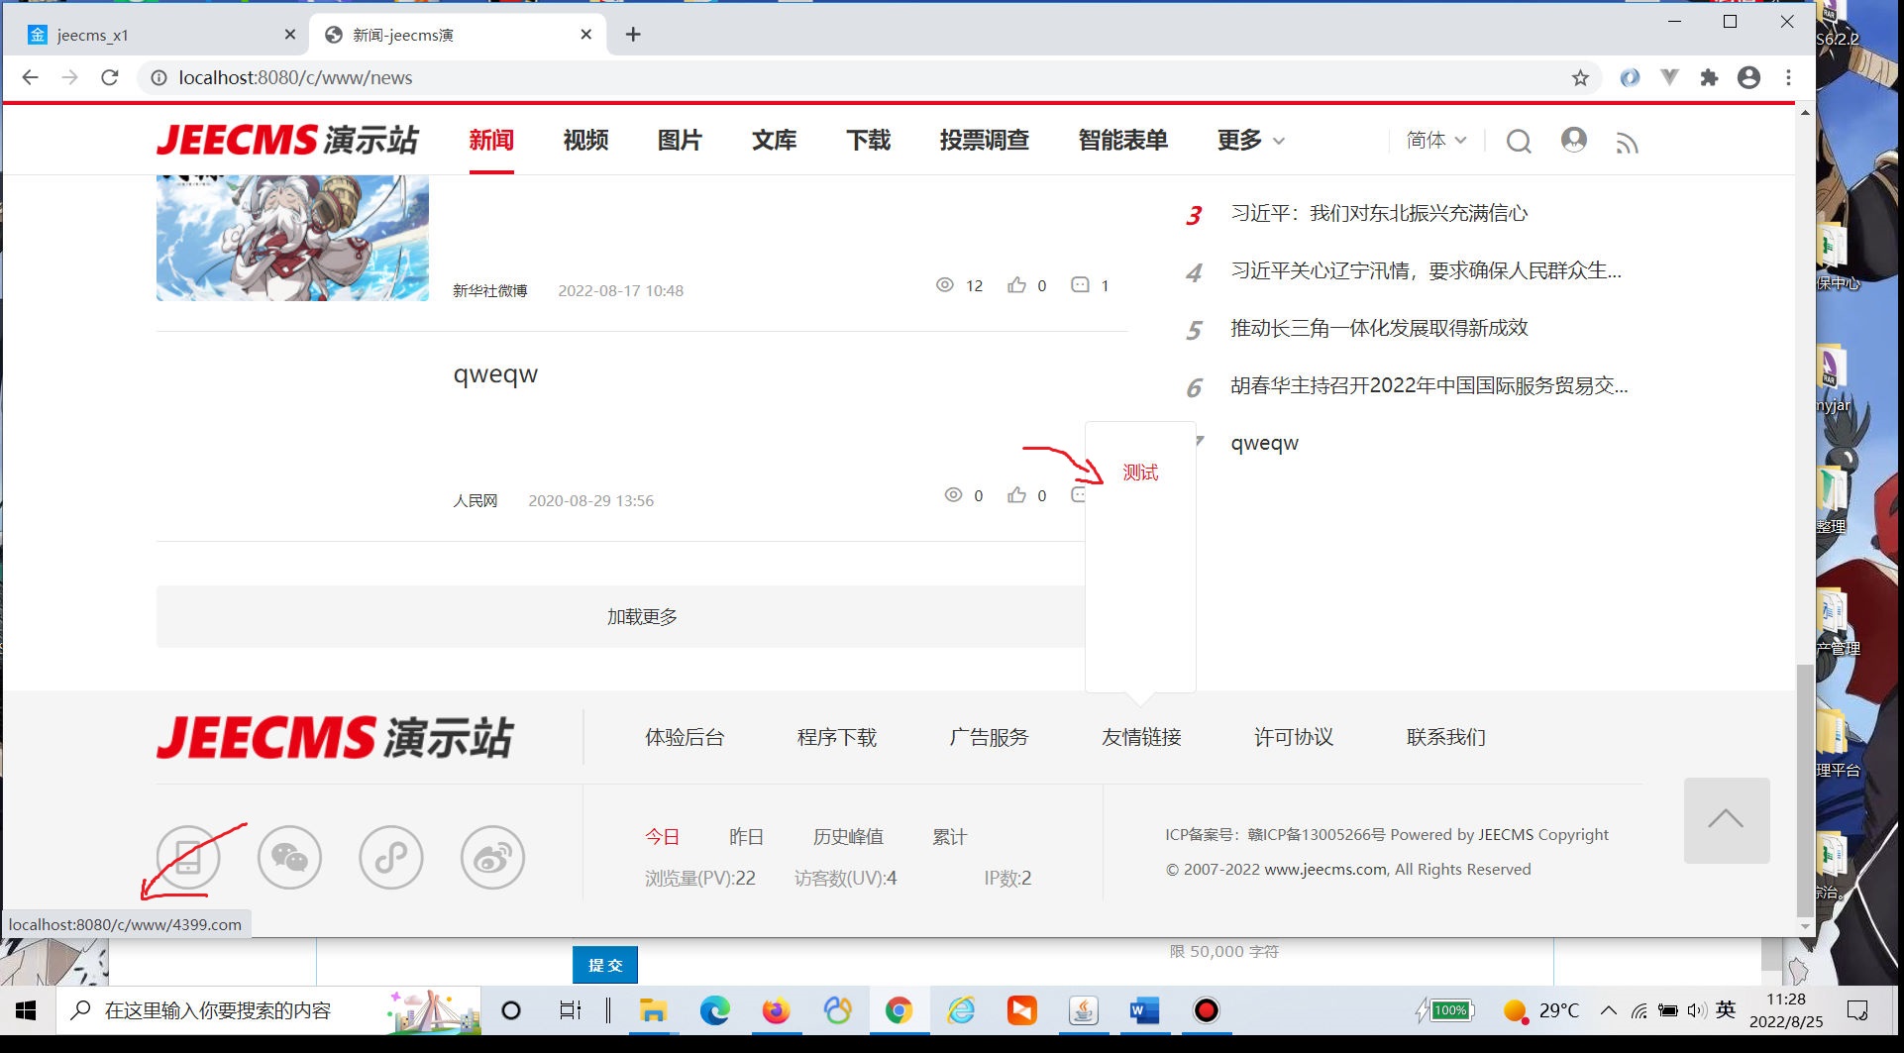
Task: Open the WeChat social icon in footer
Action: tap(289, 858)
